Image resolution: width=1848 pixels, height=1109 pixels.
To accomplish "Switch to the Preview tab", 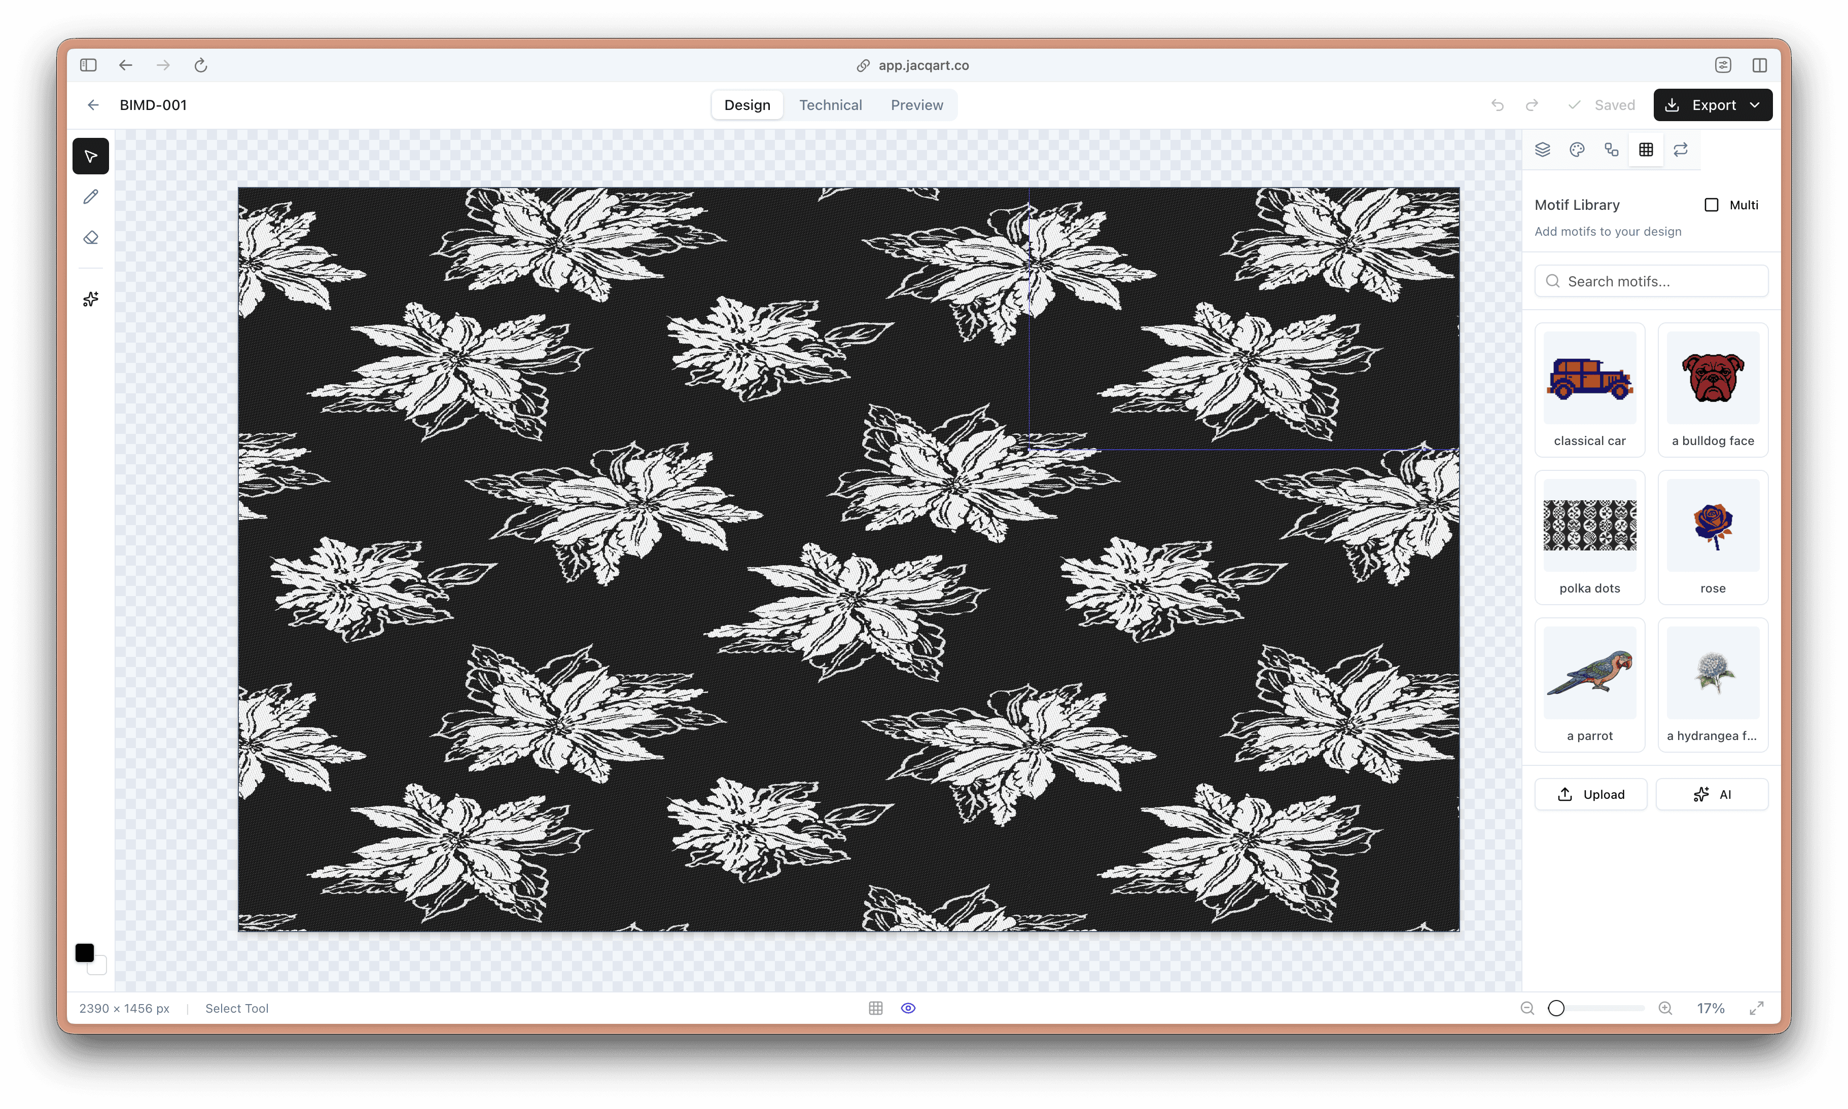I will pos(916,105).
